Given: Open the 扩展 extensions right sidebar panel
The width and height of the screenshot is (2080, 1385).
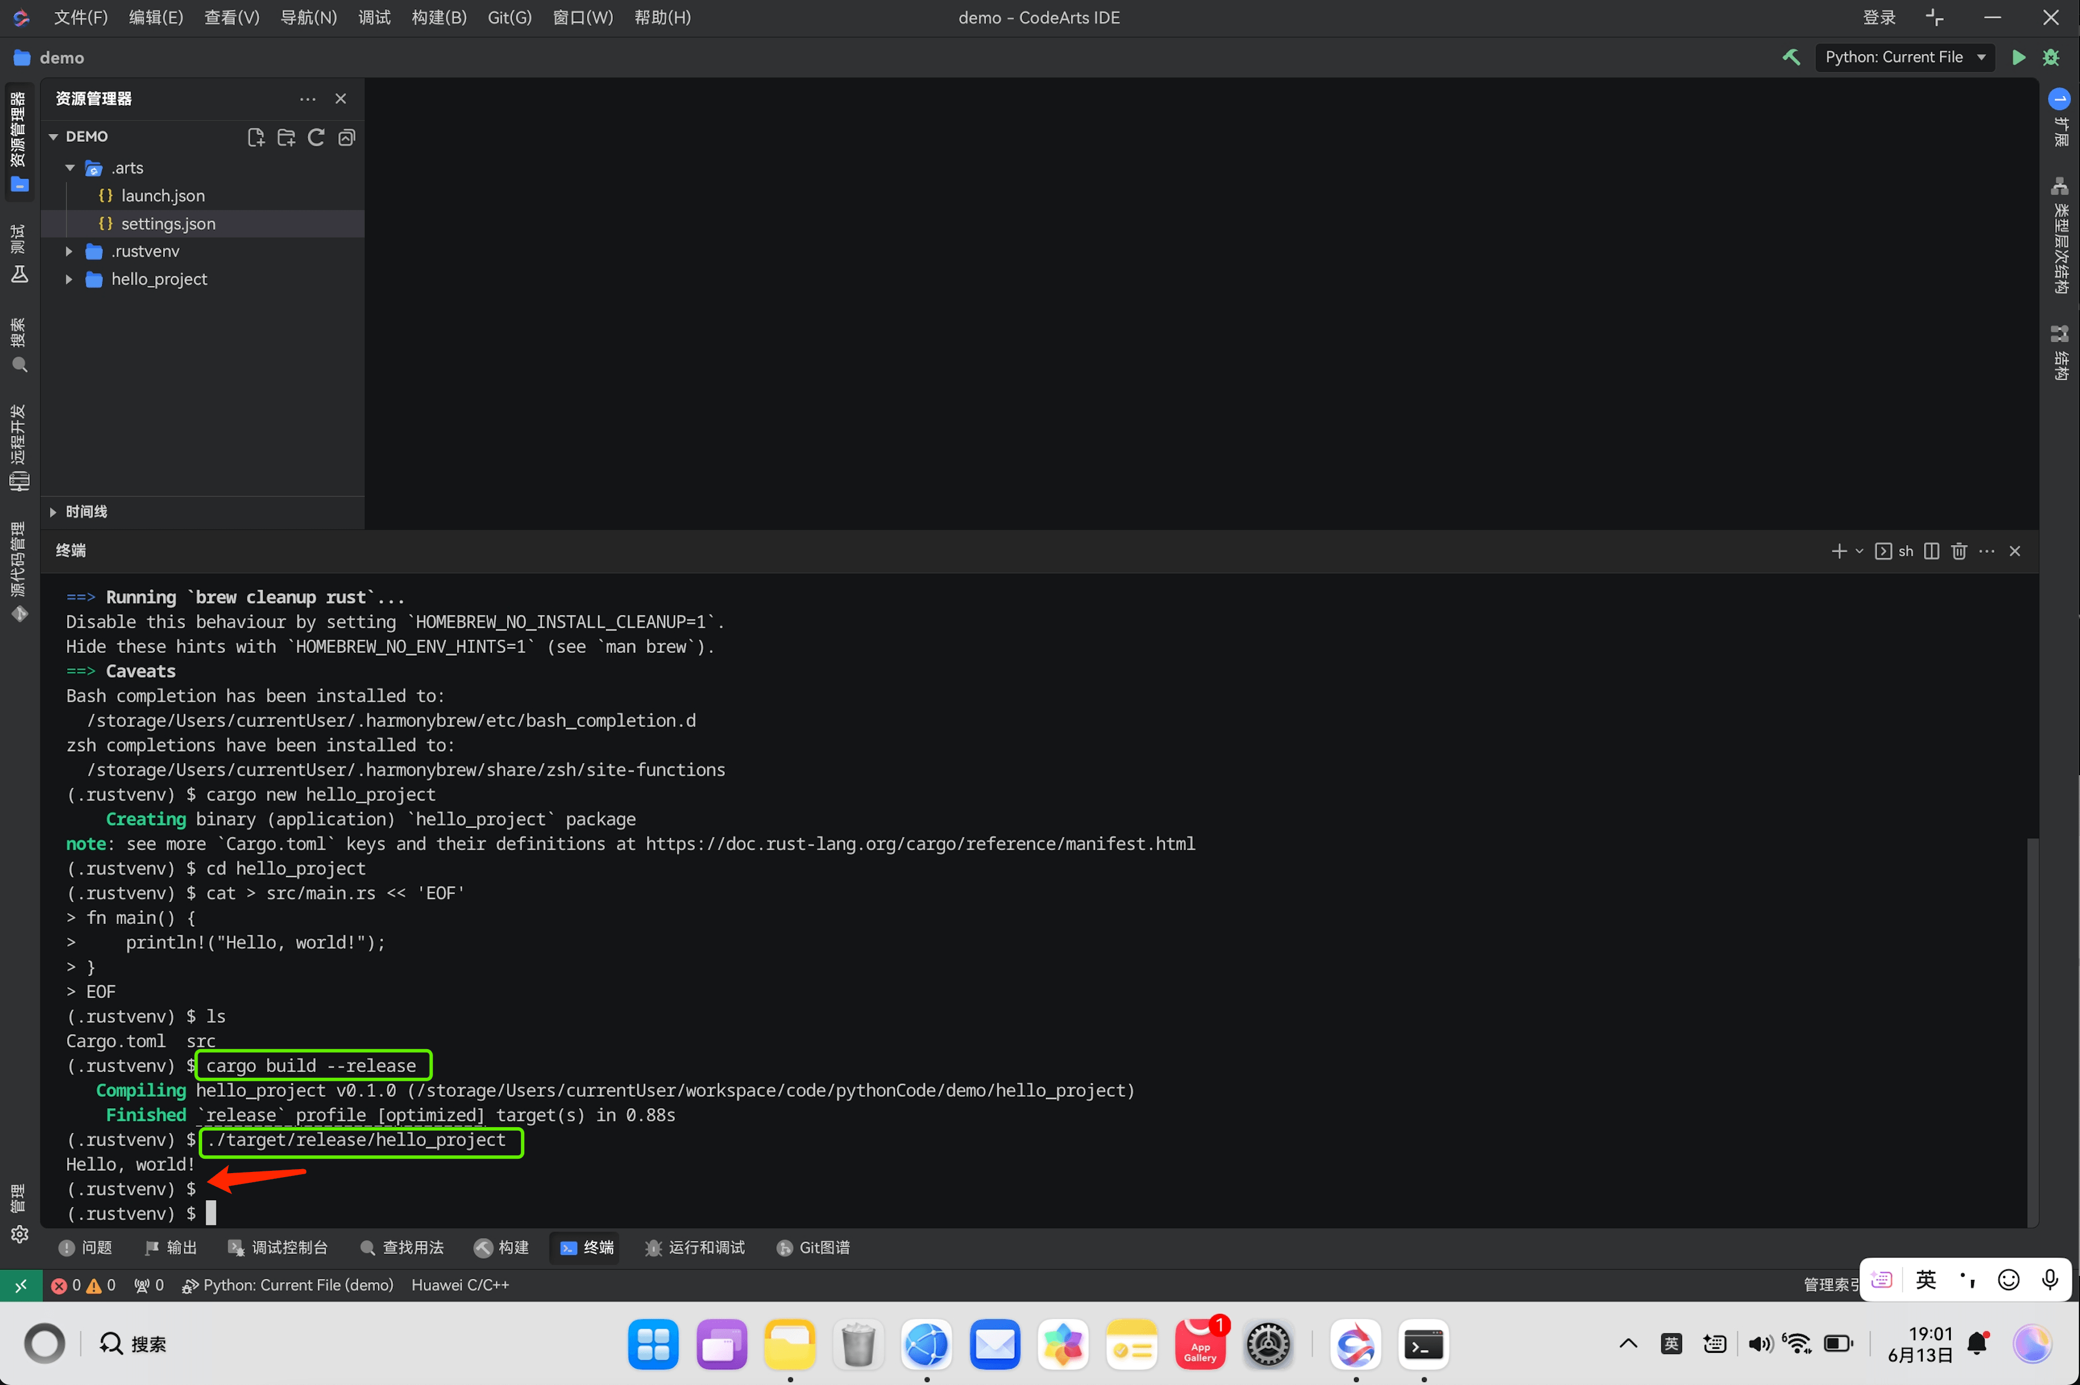Looking at the screenshot, I should 2060,118.
